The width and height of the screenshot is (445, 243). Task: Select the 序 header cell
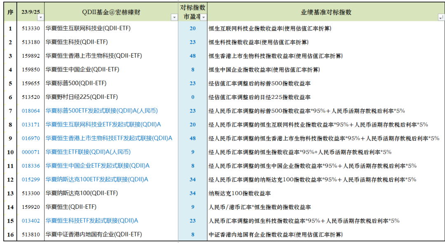[10, 12]
